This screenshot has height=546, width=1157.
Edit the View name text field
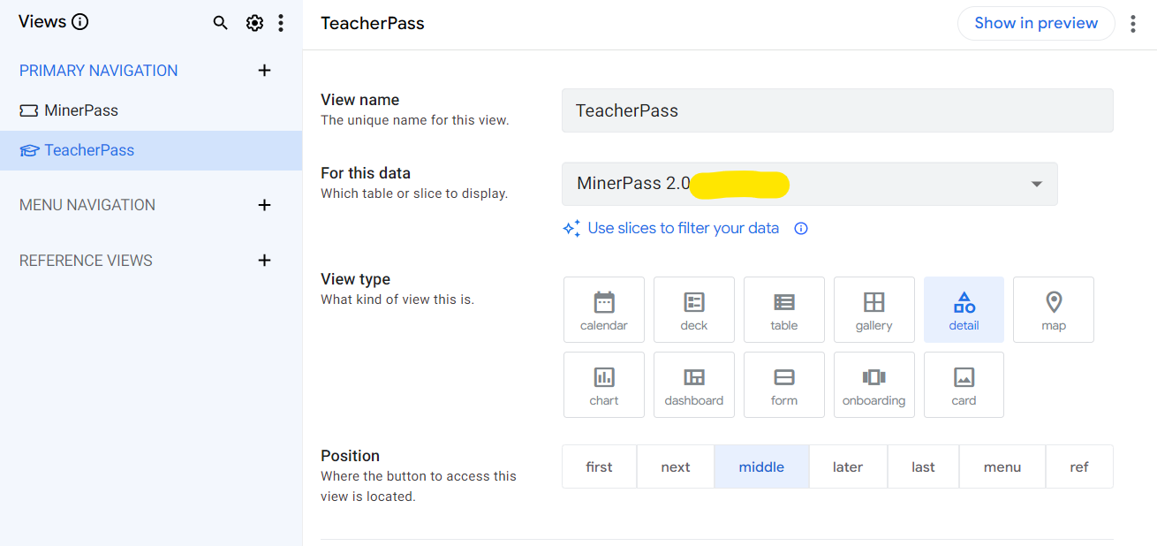[x=837, y=110]
